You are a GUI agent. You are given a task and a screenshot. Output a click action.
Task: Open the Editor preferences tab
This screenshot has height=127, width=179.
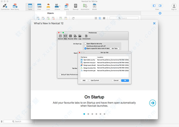tap(75, 37)
